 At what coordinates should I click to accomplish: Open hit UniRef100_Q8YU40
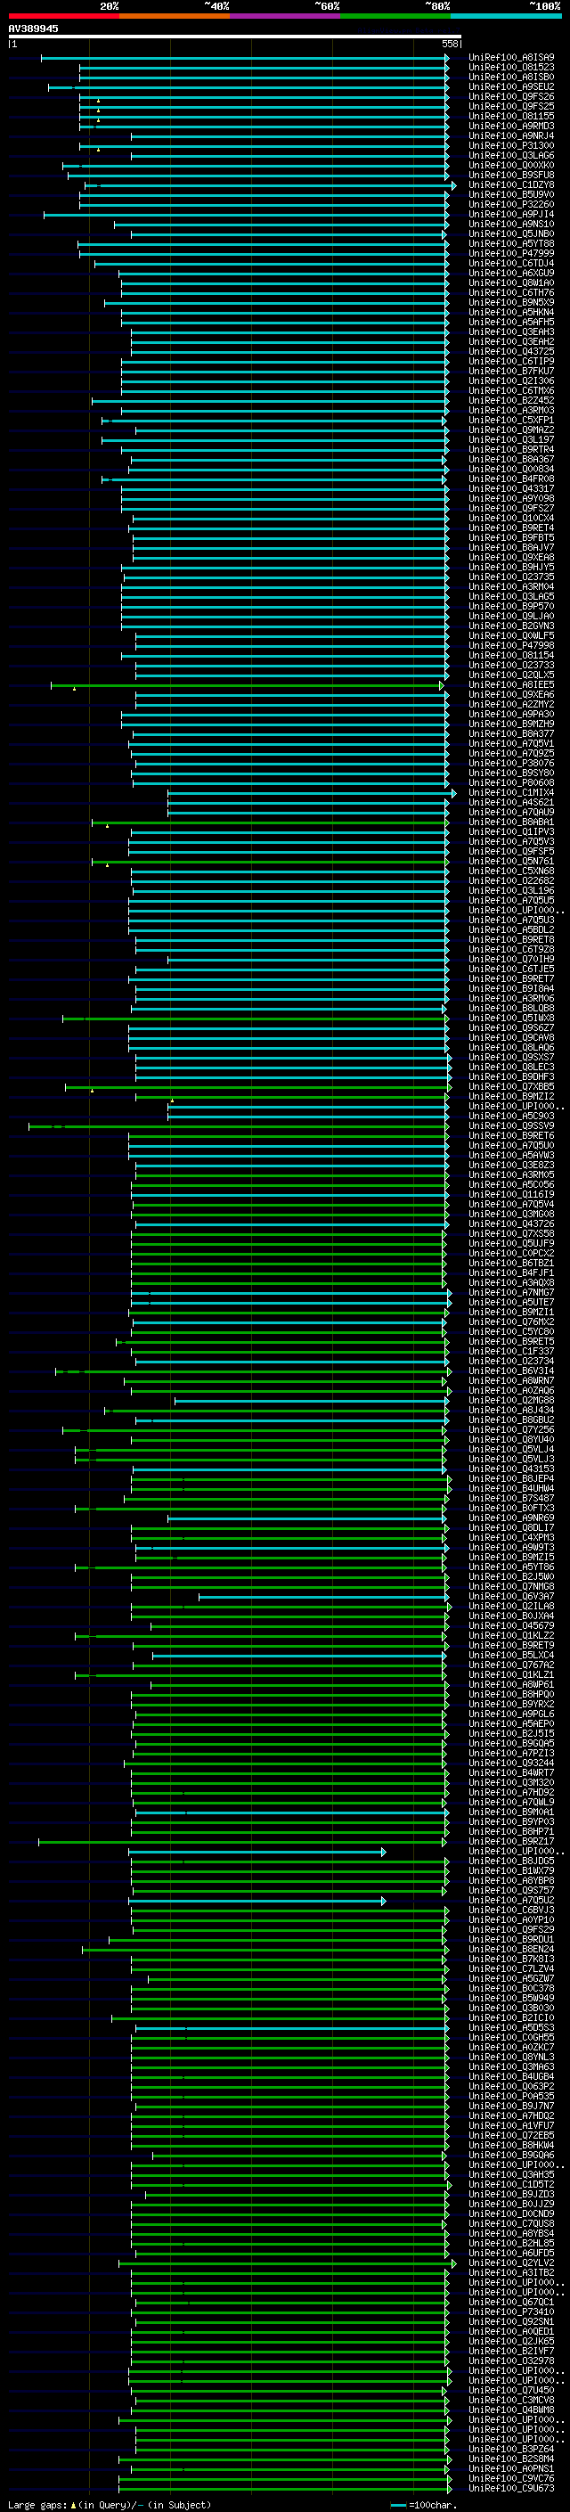[x=511, y=1439]
